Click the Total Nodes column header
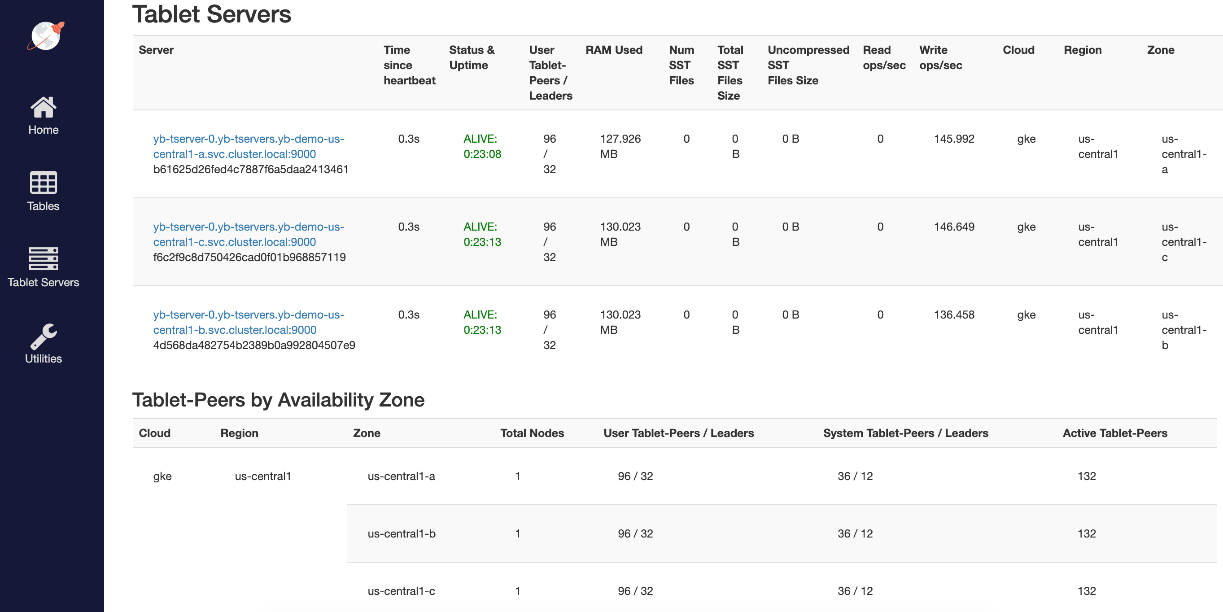This screenshot has height=612, width=1223. (532, 433)
